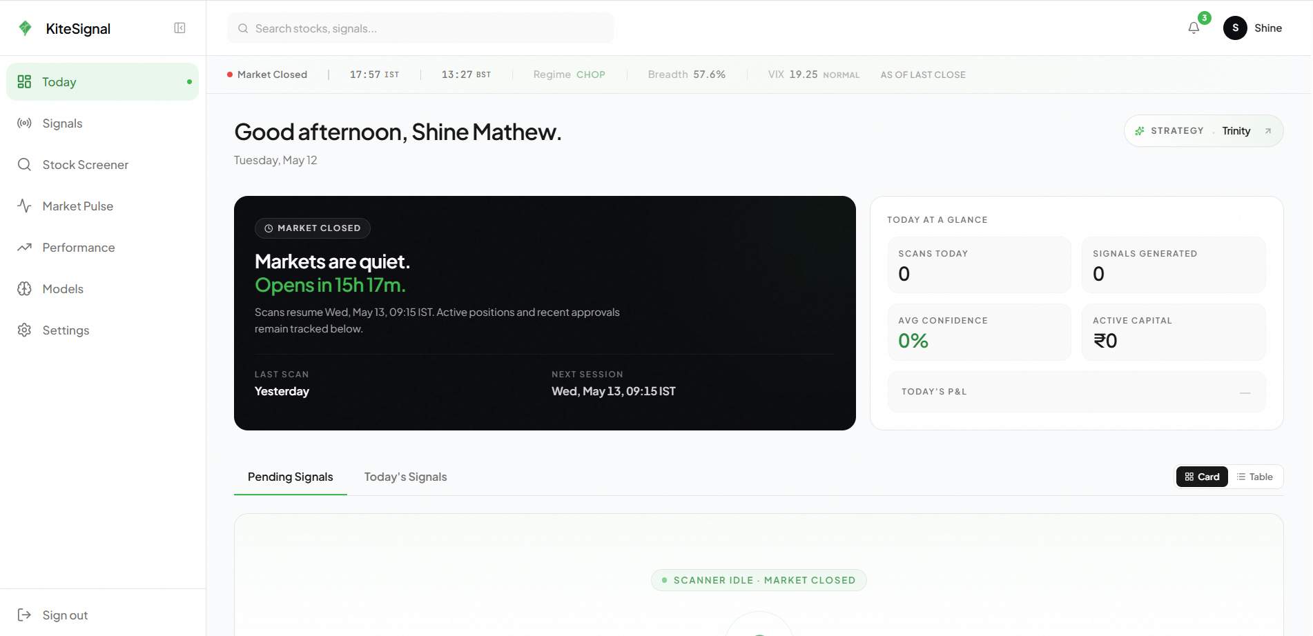The width and height of the screenshot is (1313, 636).
Task: Open strategy via the external arrow icon
Action: point(1267,131)
